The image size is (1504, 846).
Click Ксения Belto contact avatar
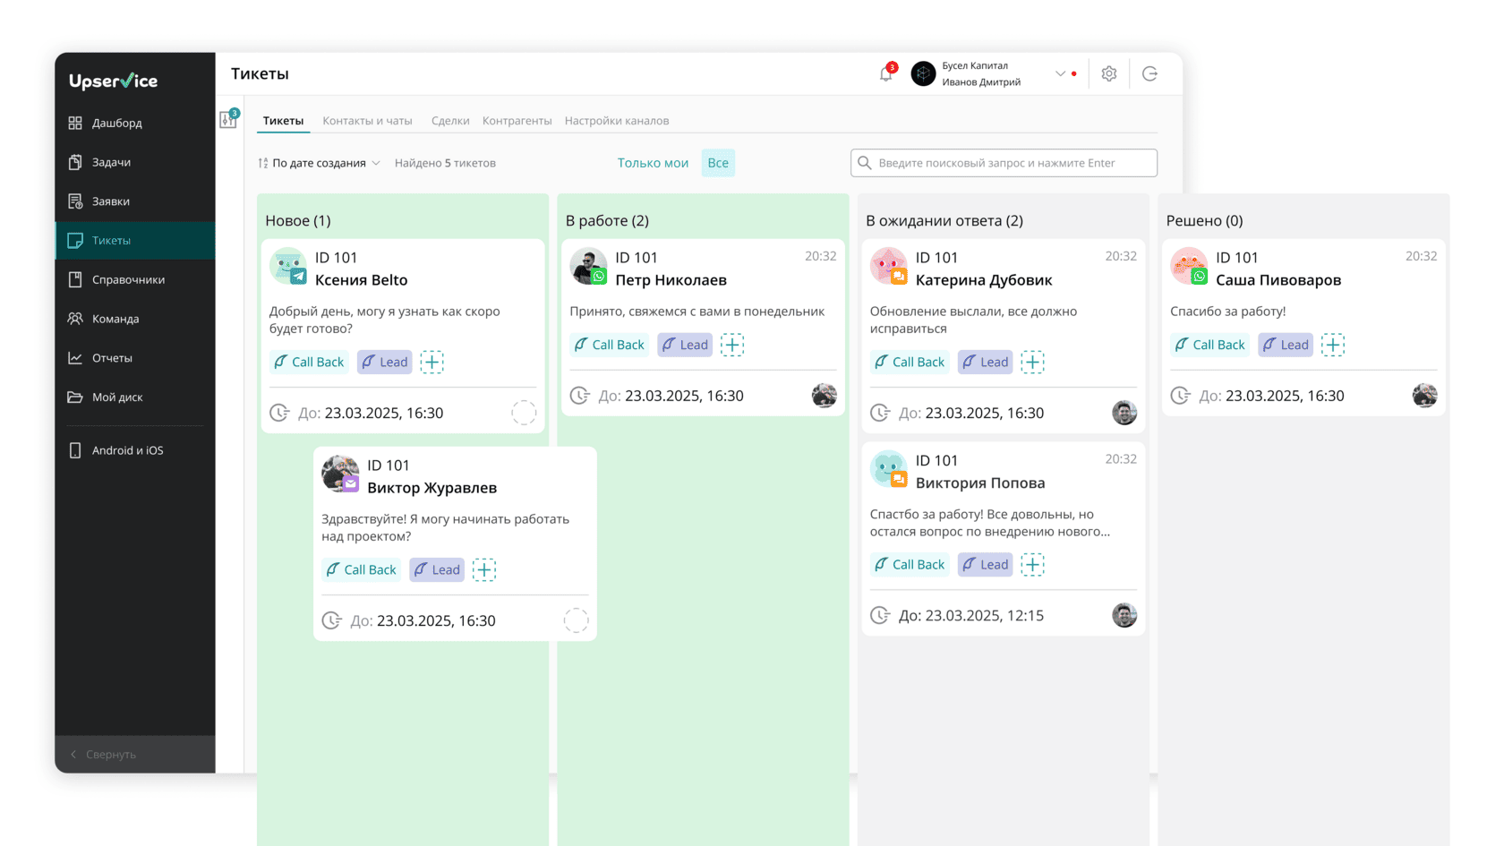click(x=288, y=267)
